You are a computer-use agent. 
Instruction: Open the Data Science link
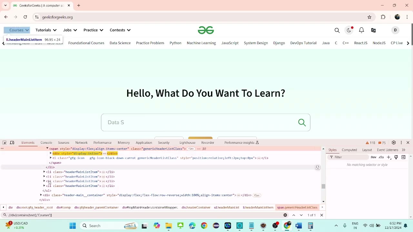coord(120,43)
